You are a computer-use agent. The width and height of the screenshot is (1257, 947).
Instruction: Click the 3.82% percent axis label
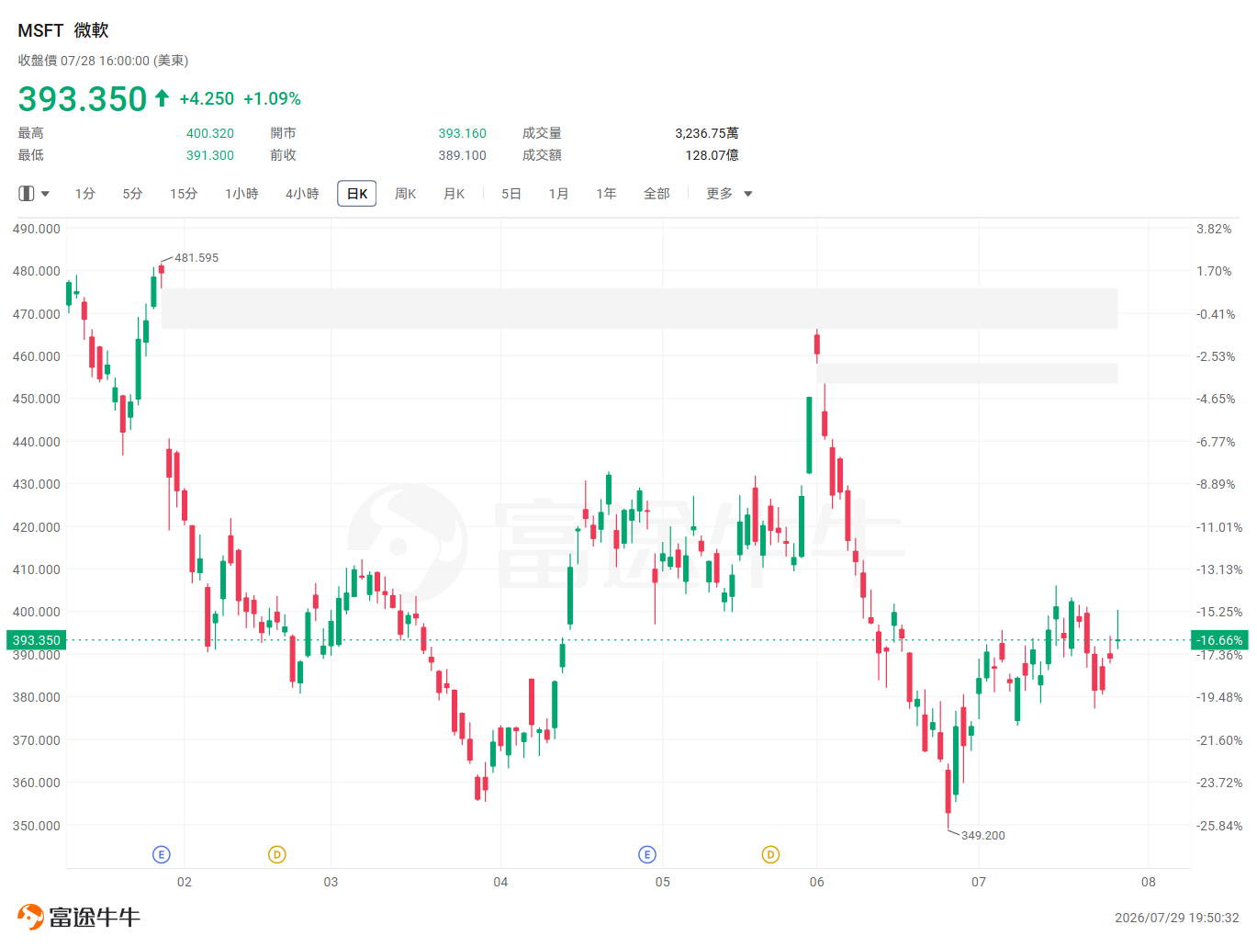[x=1214, y=229]
